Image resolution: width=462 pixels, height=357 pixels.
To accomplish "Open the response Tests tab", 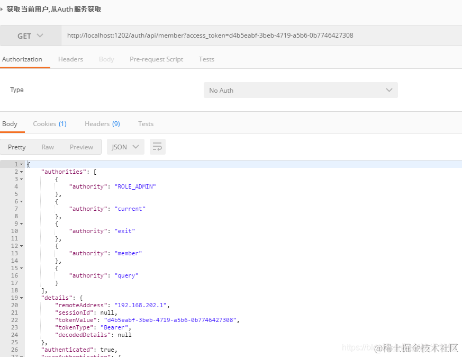I will click(146, 124).
